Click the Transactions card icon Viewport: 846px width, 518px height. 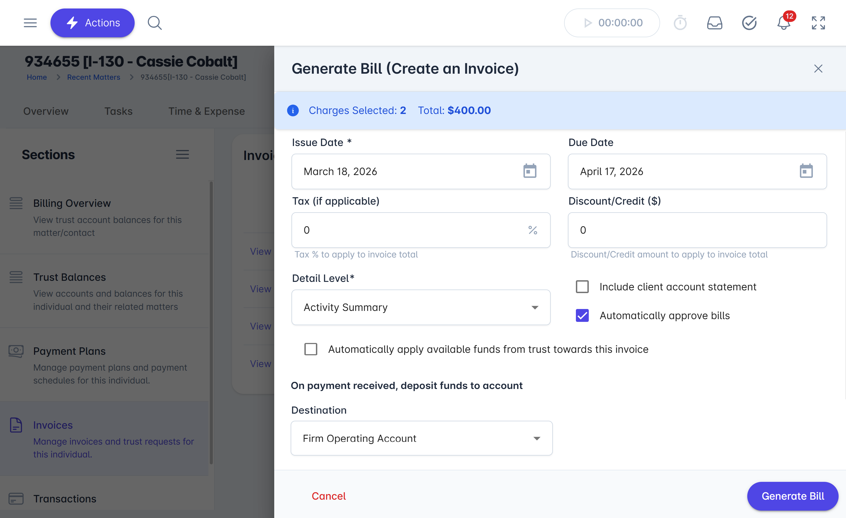click(x=16, y=499)
